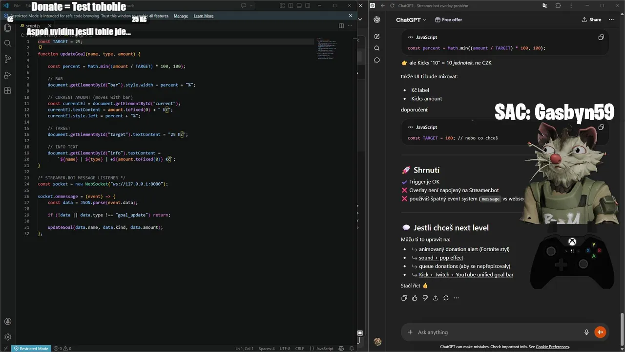Open the user profile avatar in ChatGPT sidebar

point(377,342)
